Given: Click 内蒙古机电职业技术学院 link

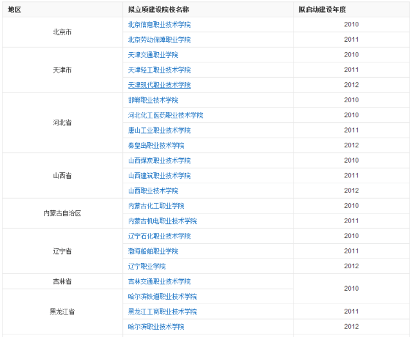Looking at the screenshot, I should [x=162, y=221].
